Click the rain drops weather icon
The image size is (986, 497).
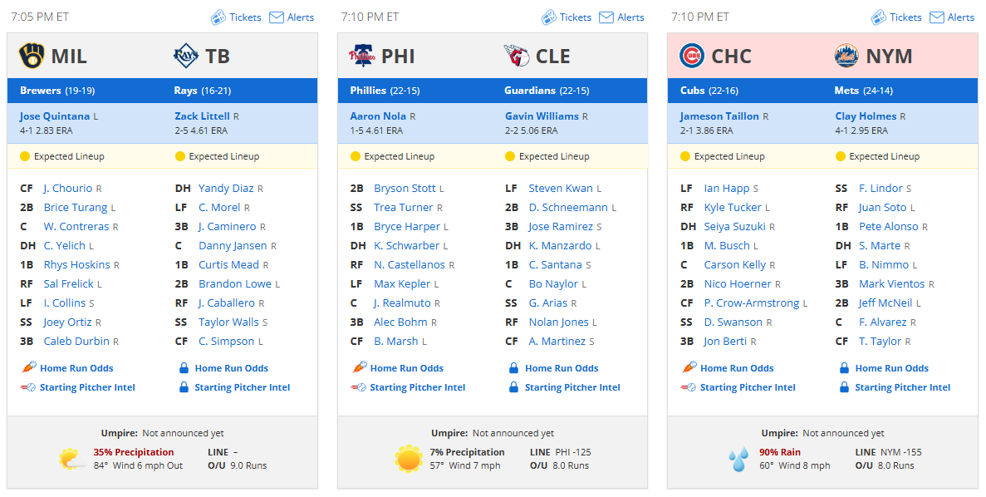tap(738, 459)
